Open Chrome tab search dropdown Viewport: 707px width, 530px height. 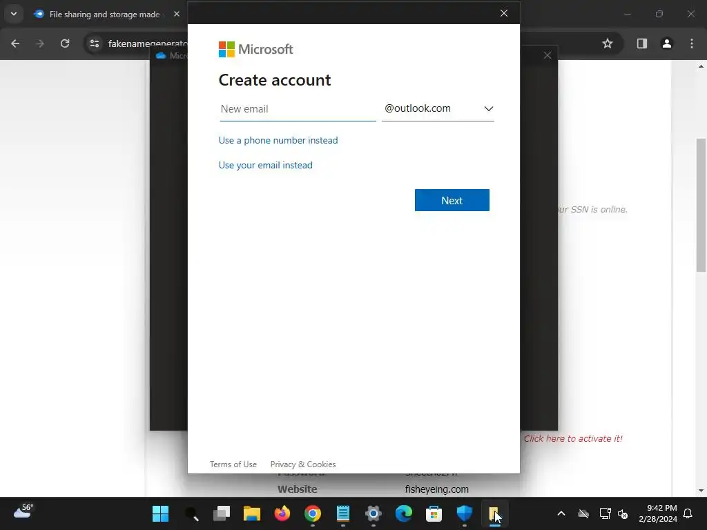pos(14,14)
